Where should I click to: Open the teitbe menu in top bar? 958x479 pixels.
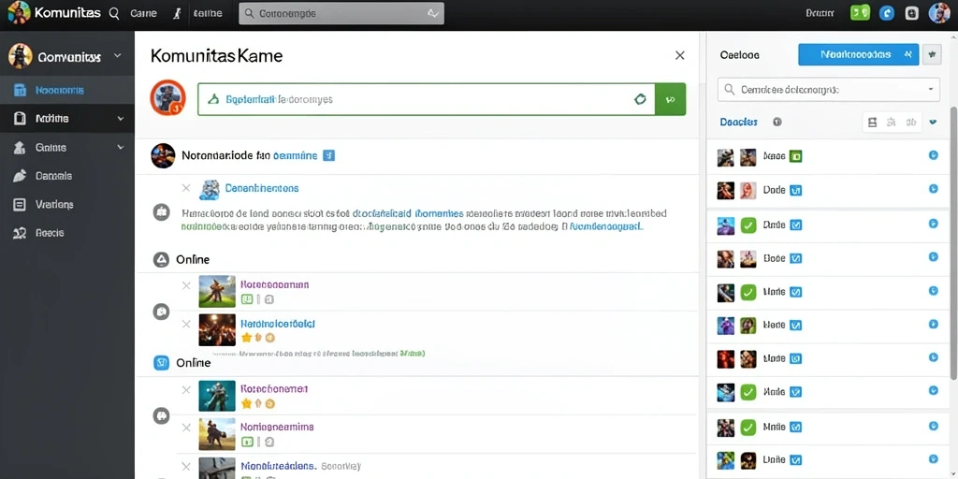[x=208, y=13]
